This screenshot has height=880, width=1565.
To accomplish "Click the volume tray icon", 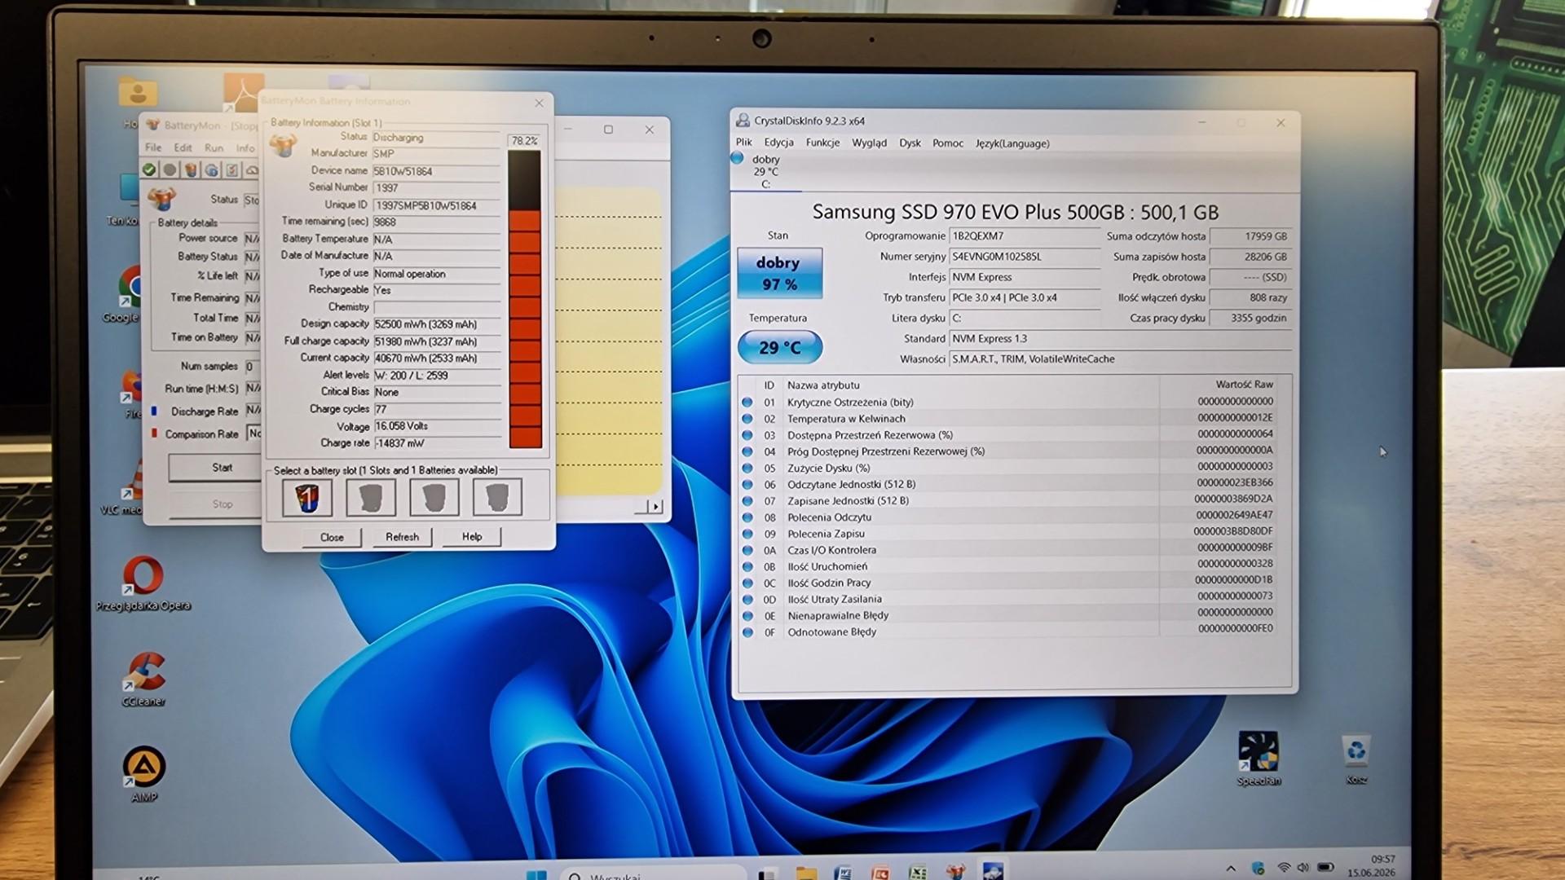I will [1303, 868].
